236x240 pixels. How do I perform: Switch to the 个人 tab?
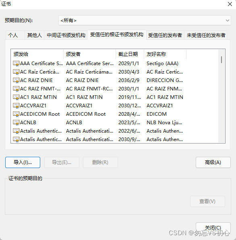pos(15,35)
